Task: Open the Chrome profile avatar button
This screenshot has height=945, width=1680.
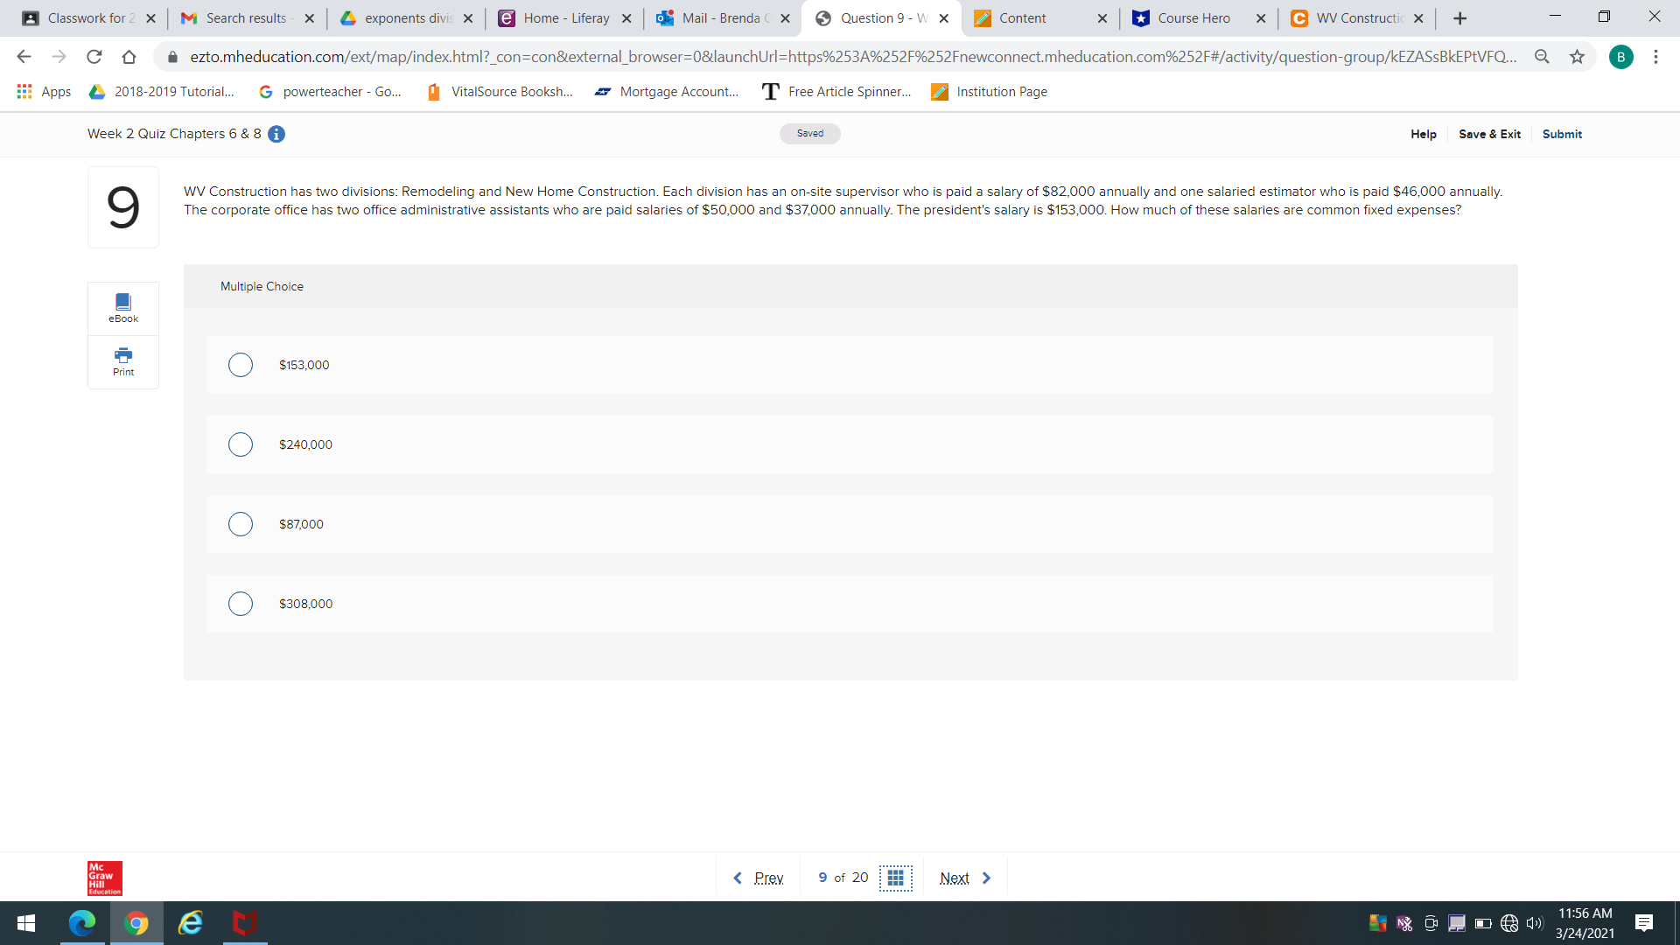Action: coord(1622,57)
